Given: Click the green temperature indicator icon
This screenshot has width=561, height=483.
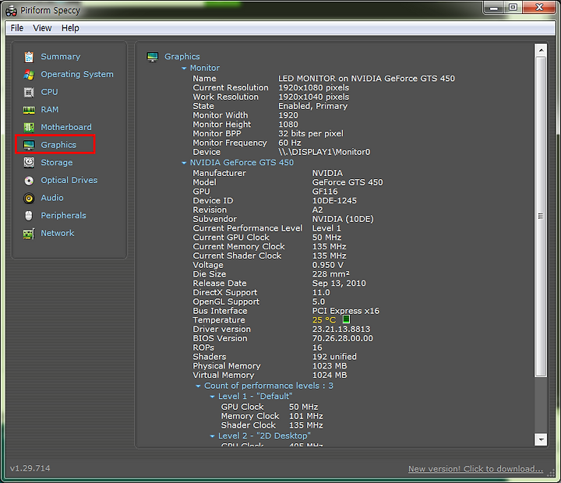Looking at the screenshot, I should (x=346, y=319).
